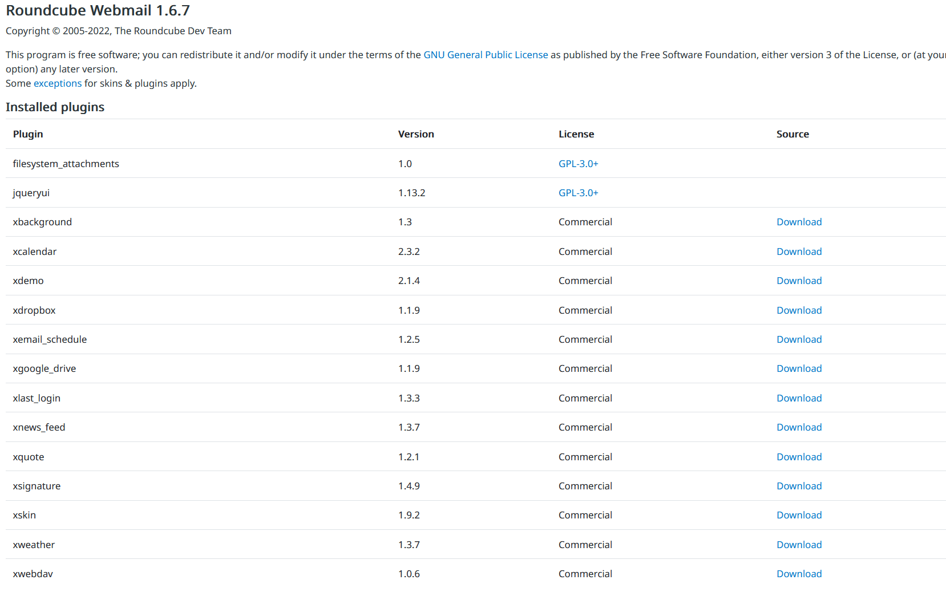This screenshot has height=596, width=946.
Task: Click the xweather plugin name
Action: coord(34,545)
